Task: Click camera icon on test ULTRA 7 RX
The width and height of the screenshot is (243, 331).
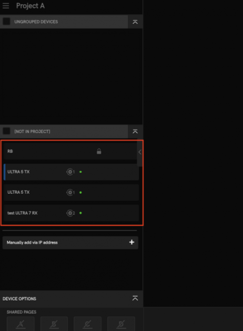Action: 70,213
